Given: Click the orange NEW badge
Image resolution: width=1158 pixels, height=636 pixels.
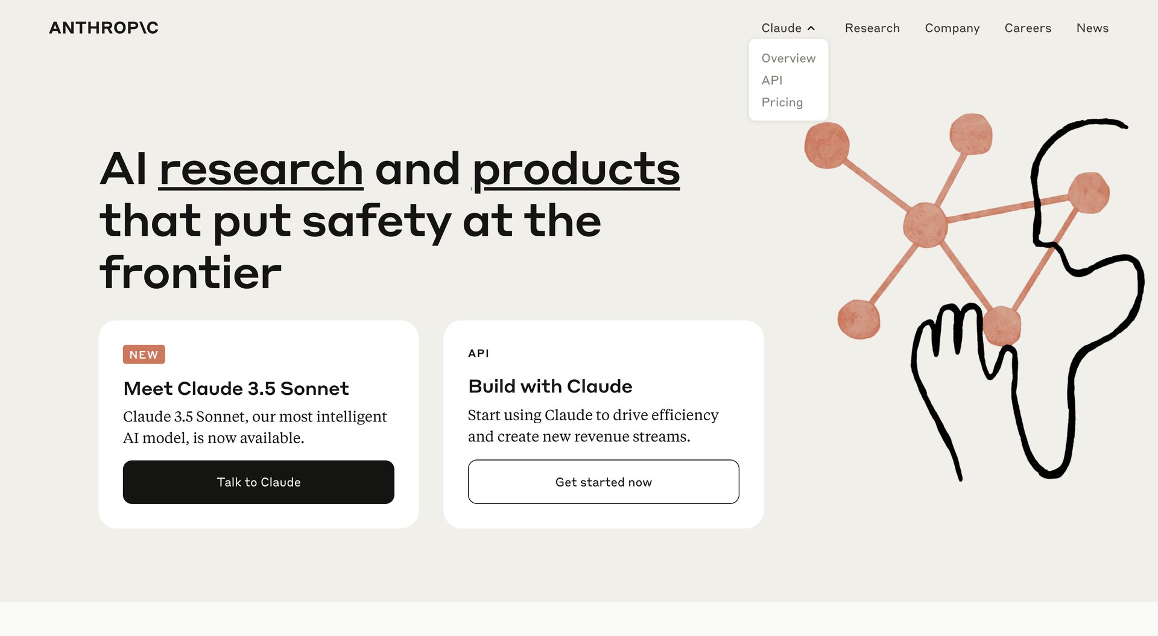Looking at the screenshot, I should [144, 354].
